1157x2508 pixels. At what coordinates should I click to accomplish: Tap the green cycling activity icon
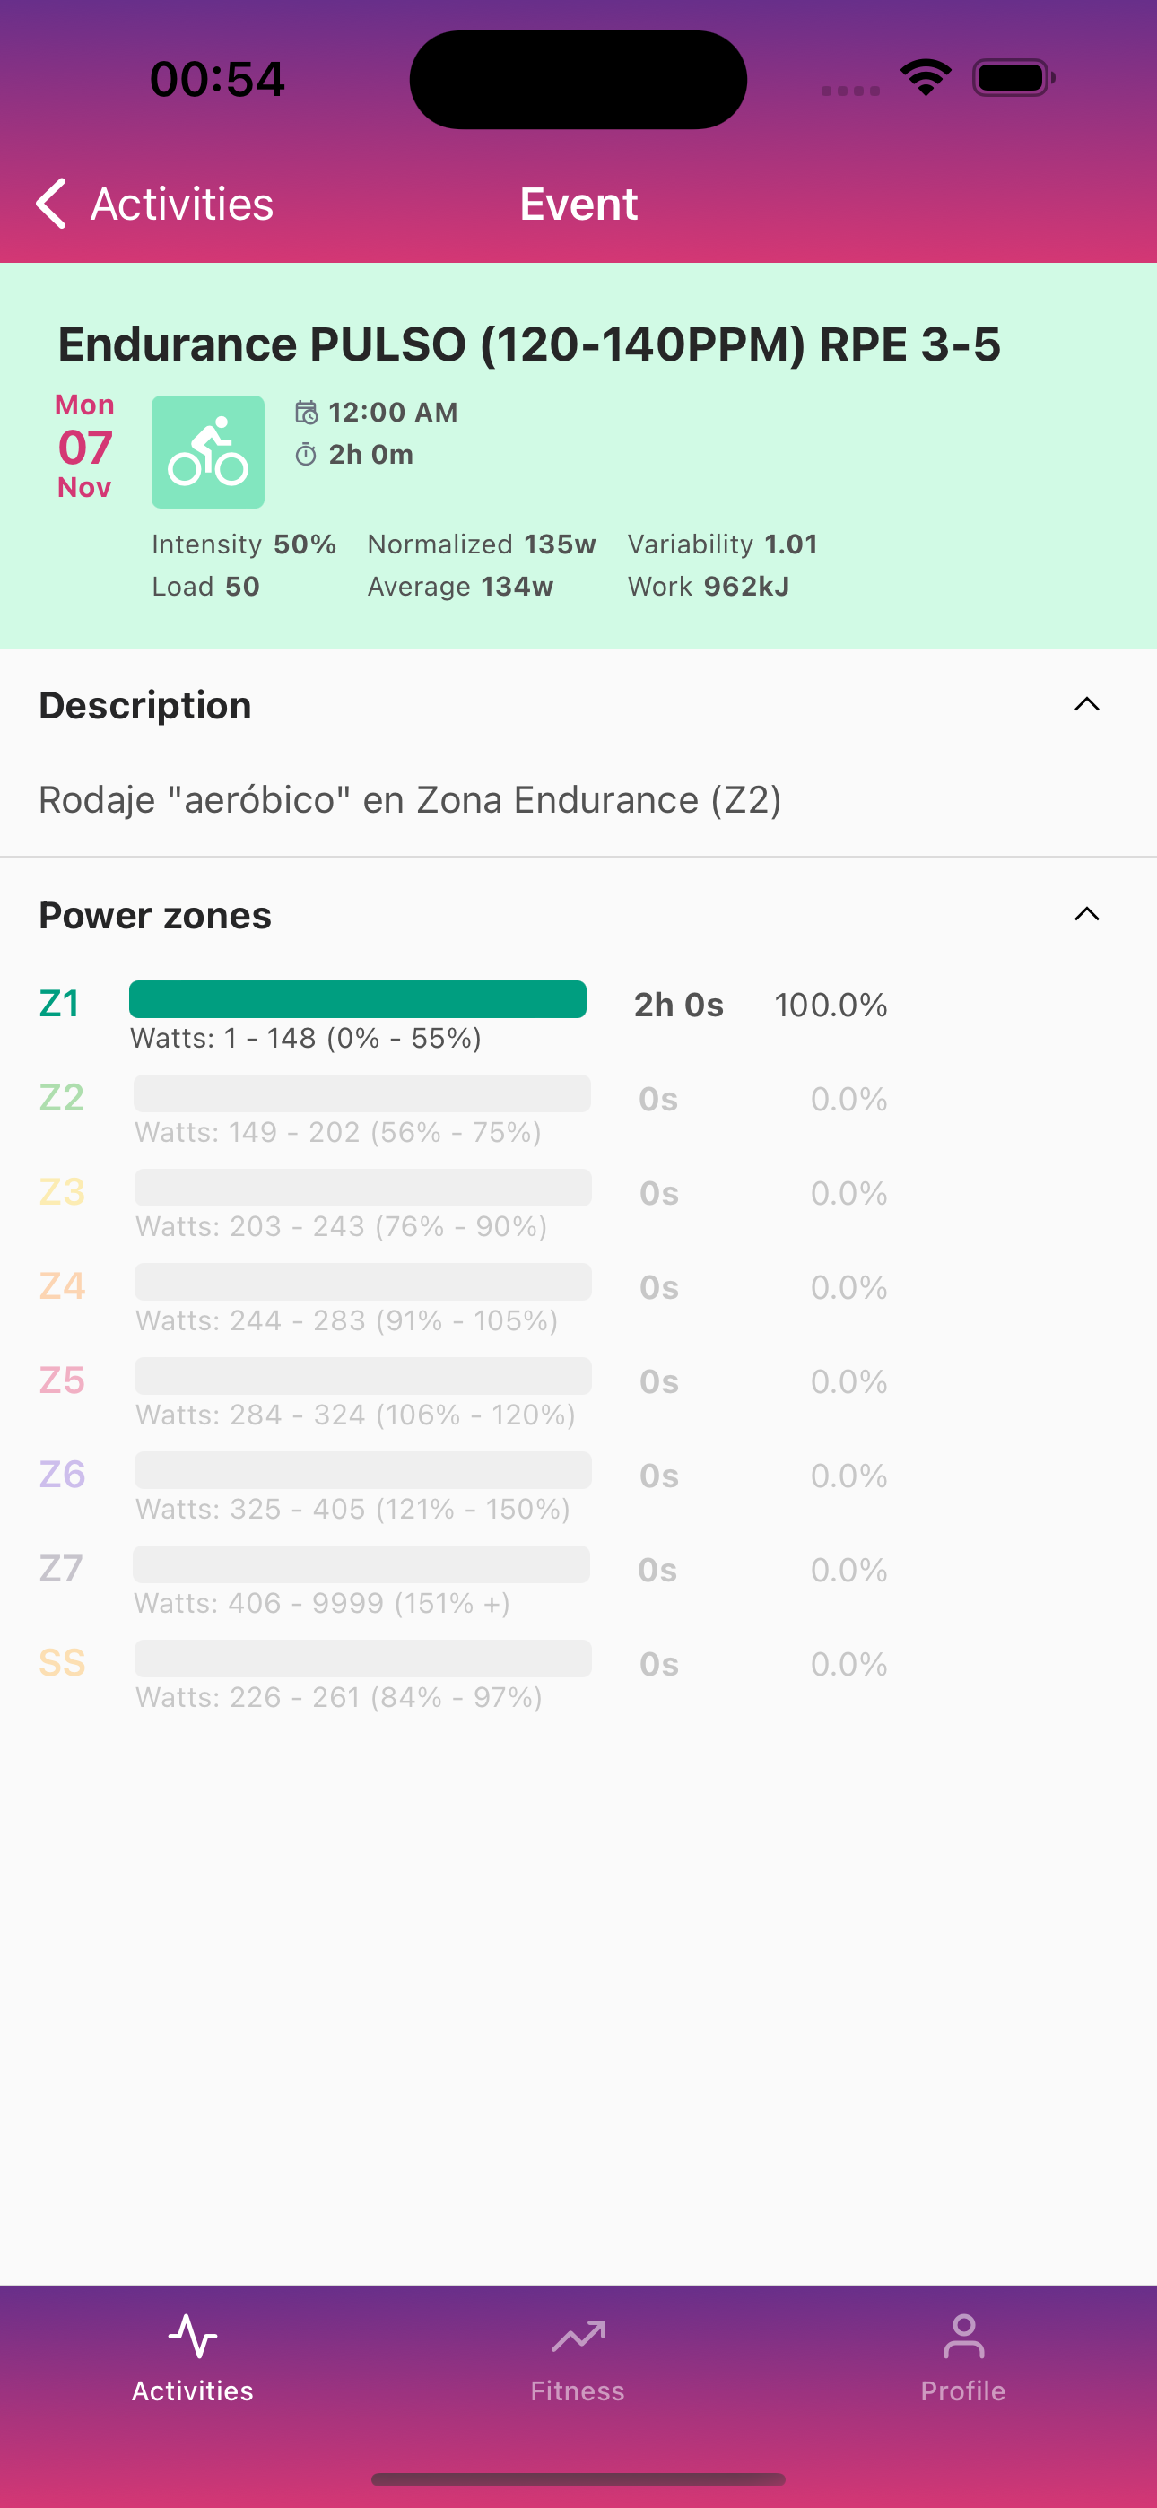(207, 452)
